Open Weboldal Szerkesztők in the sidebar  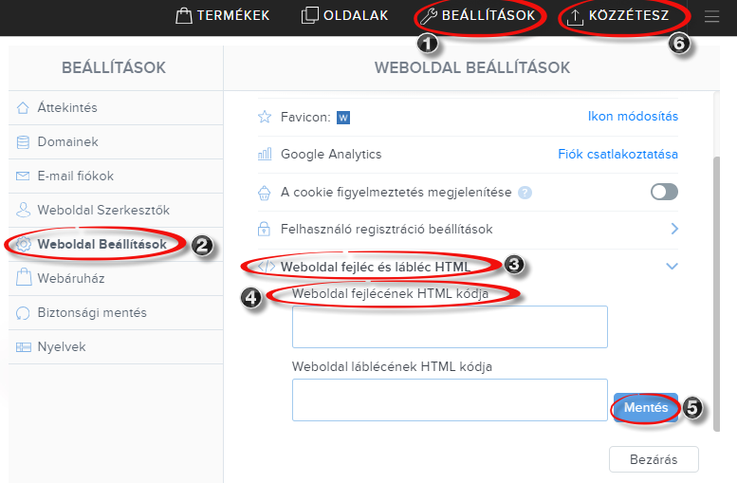click(x=116, y=211)
